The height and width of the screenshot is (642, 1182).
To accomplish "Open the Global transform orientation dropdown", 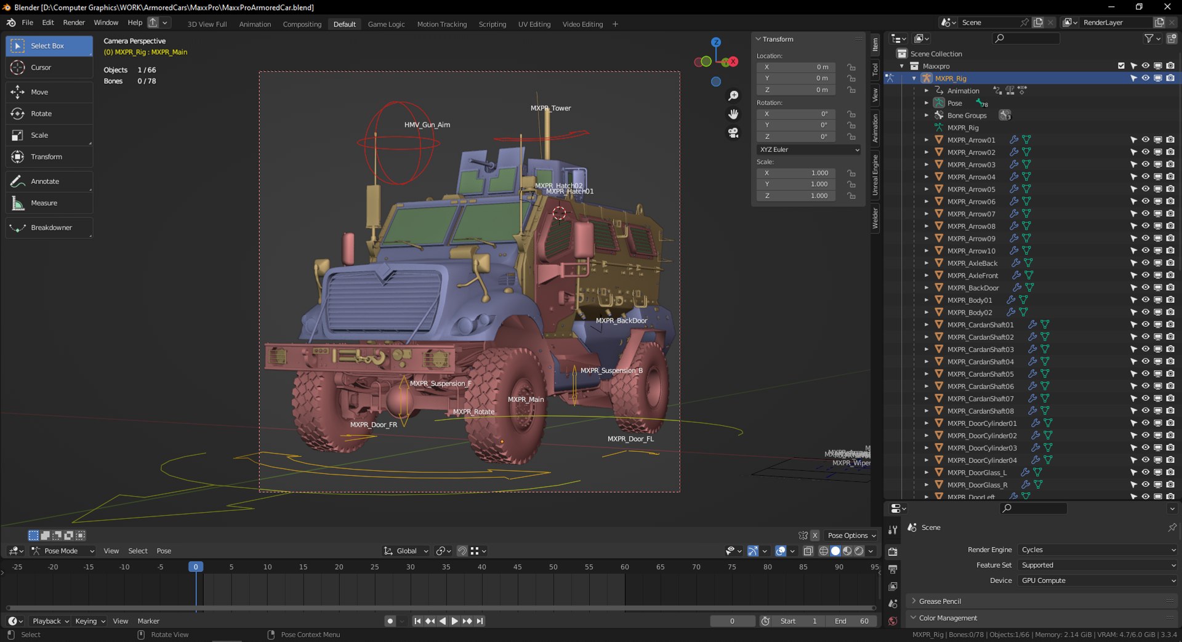I will [x=405, y=551].
